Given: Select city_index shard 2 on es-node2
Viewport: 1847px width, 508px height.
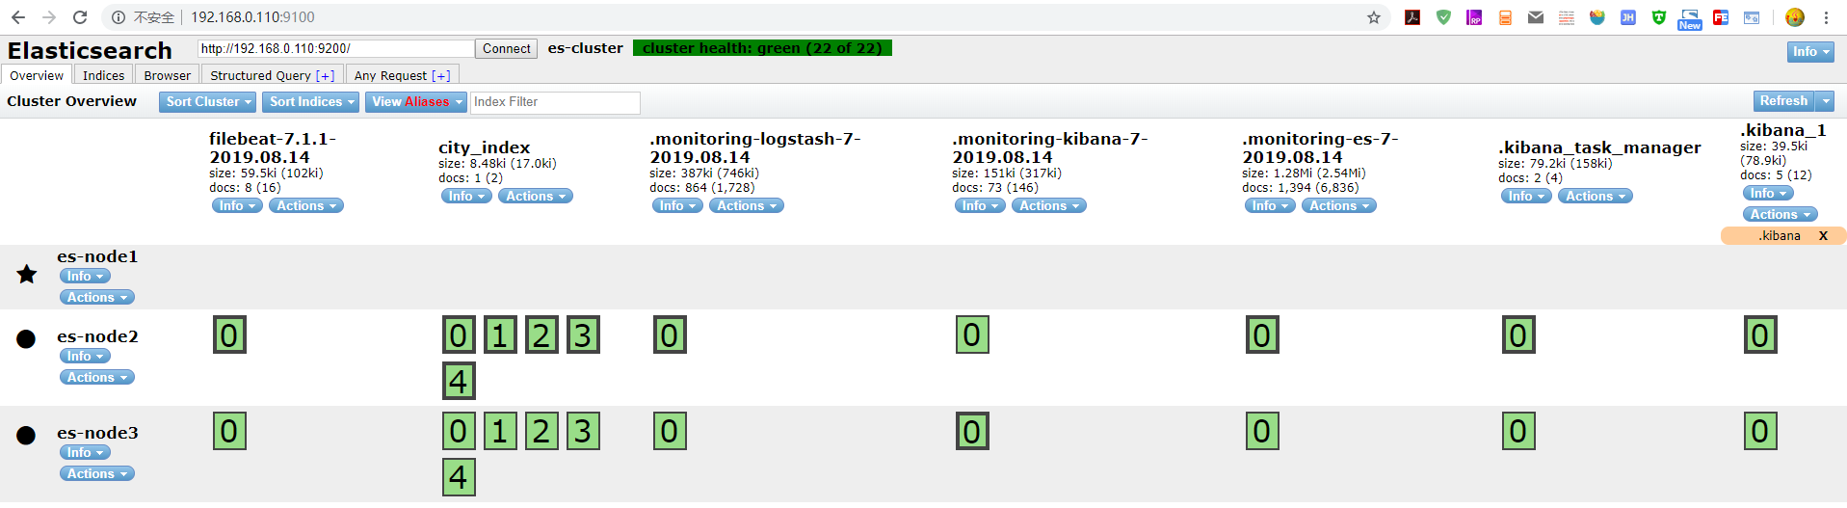Looking at the screenshot, I should pyautogui.click(x=541, y=335).
